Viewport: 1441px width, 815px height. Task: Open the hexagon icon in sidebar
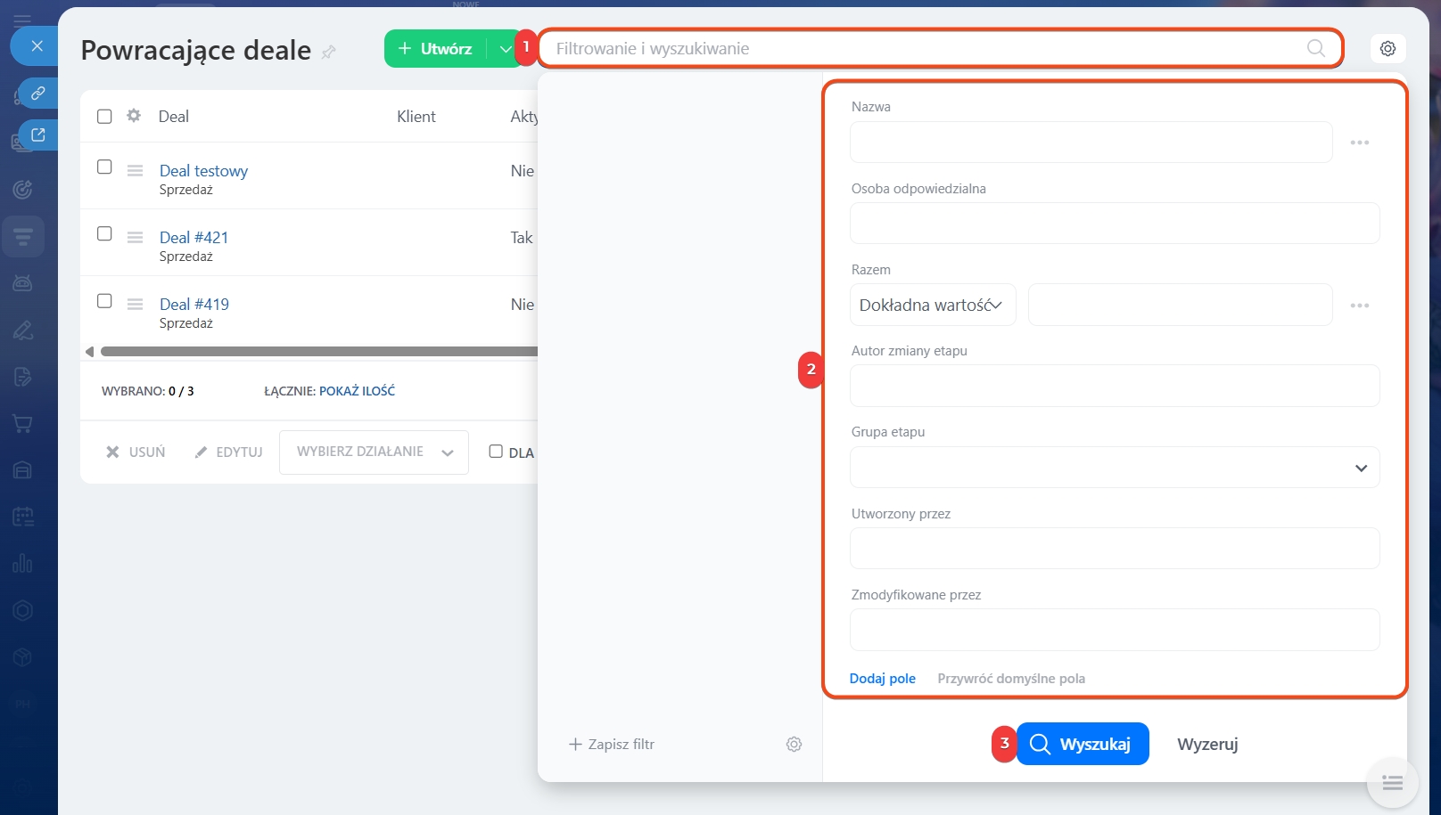coord(23,610)
